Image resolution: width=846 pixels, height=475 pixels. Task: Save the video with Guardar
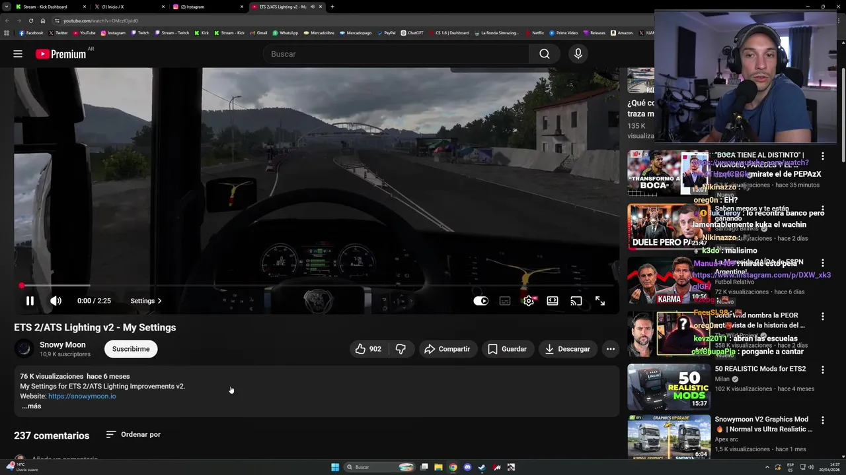pos(508,349)
